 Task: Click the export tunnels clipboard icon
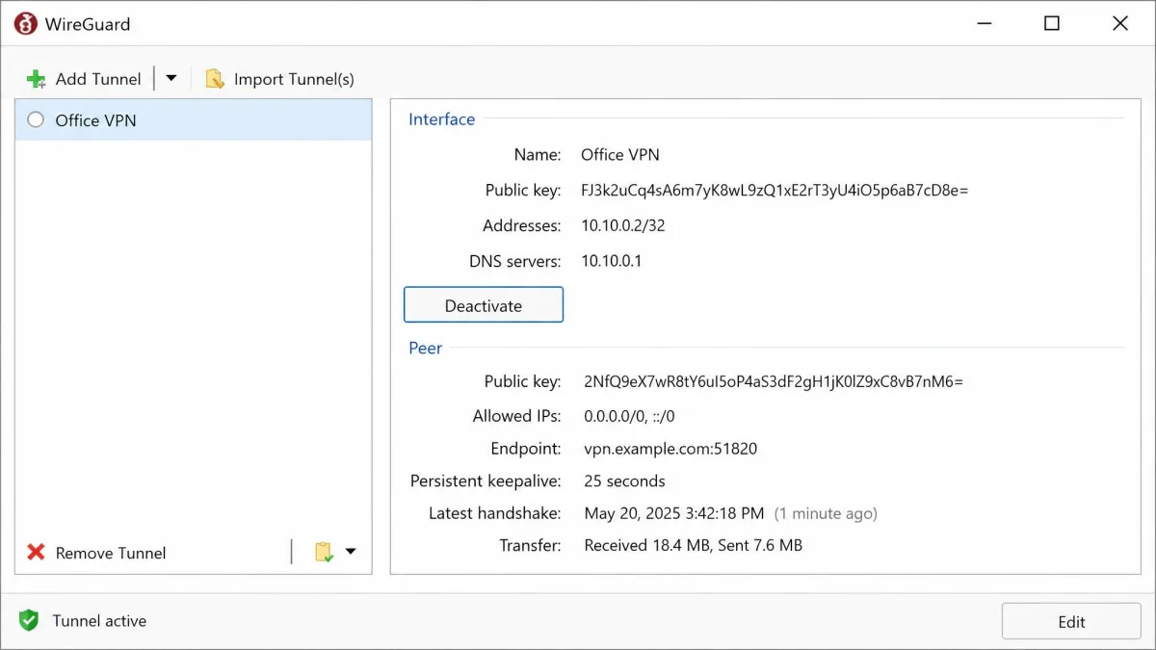[324, 552]
